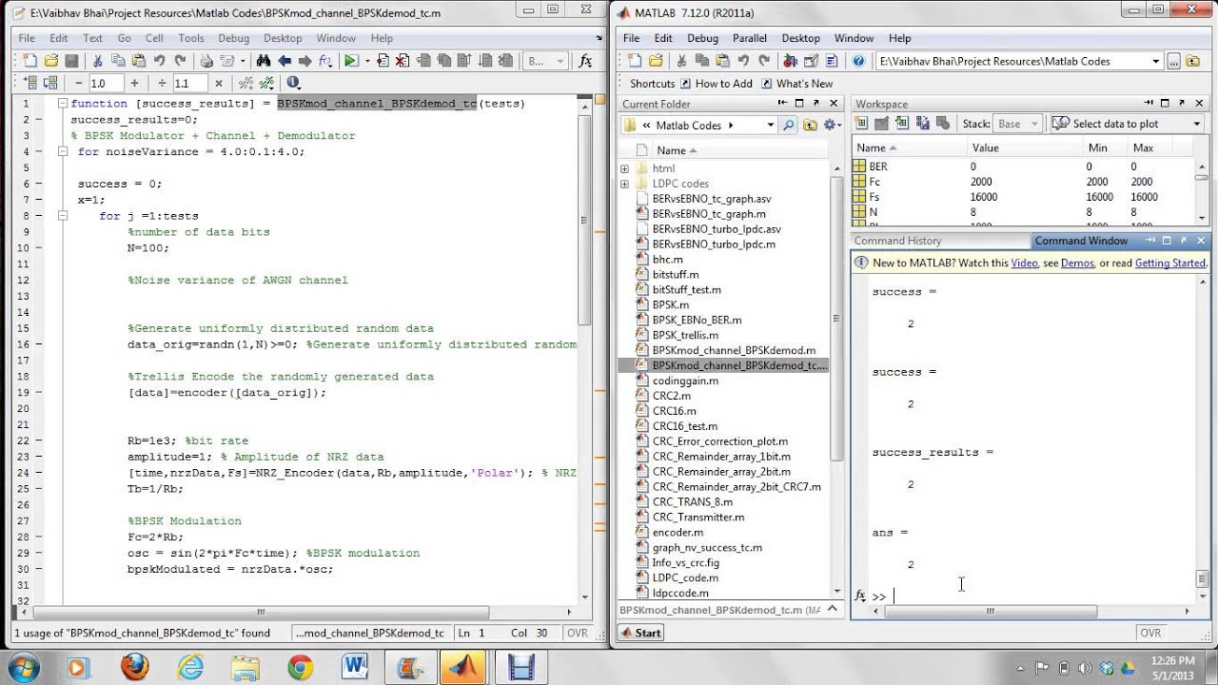Create new variable in Workspace toolbar
Viewport: 1218px width, 685px height.
[x=861, y=124]
